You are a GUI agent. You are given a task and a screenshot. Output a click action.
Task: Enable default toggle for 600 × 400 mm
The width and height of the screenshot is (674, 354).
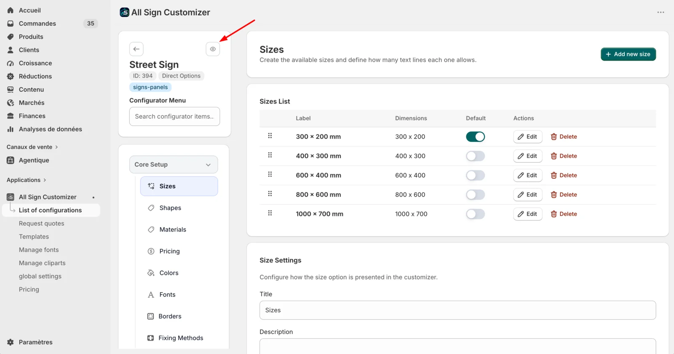tap(475, 176)
